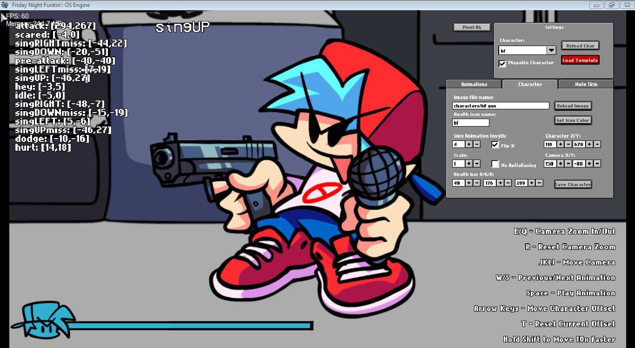
Task: Open the Character selection dropdown
Action: click(551, 50)
